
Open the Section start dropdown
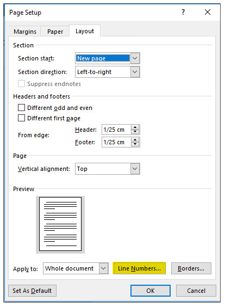tap(135, 58)
